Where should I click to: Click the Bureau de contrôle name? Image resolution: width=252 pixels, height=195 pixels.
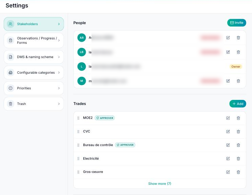(x=98, y=145)
